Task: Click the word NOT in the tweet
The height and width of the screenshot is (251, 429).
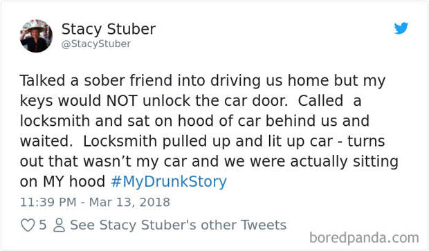Action: pos(122,101)
